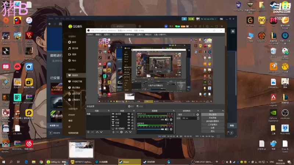Viewport: 294px width, 165px height.
Task: Toggle visibility of 显示器捕获 source
Action: pos(129,129)
